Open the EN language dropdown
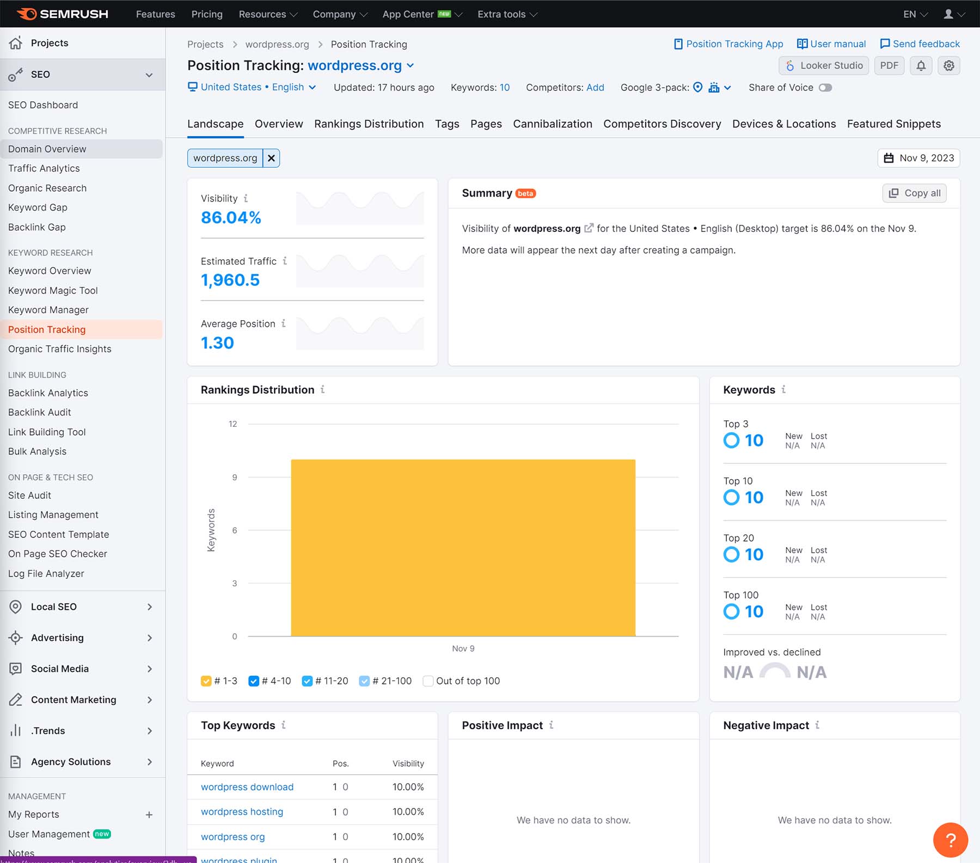 915,14
